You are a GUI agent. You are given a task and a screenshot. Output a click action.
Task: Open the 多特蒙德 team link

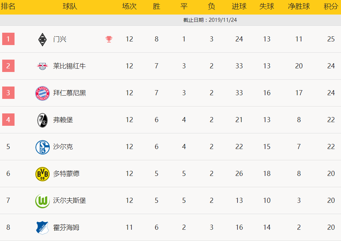pos(66,174)
